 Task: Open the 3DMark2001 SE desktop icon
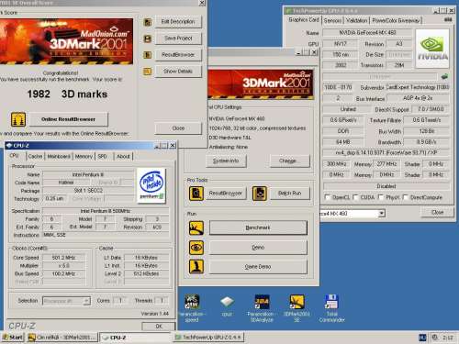click(x=297, y=307)
